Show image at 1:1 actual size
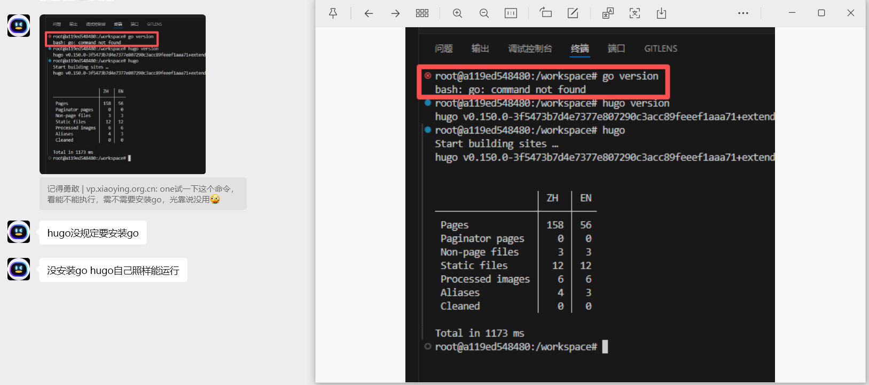Image resolution: width=869 pixels, height=385 pixels. pyautogui.click(x=511, y=13)
